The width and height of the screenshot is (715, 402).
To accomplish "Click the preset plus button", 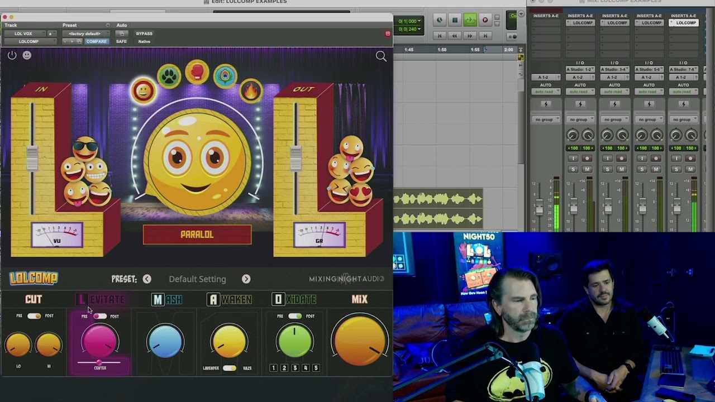I will pyautogui.click(x=72, y=41).
